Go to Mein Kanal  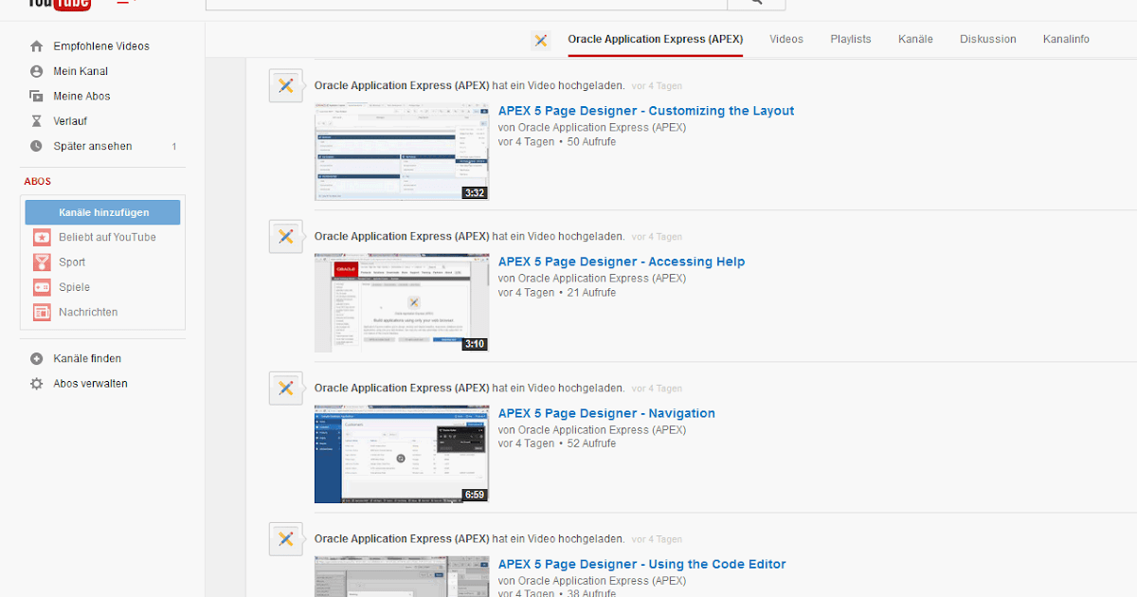click(x=81, y=71)
